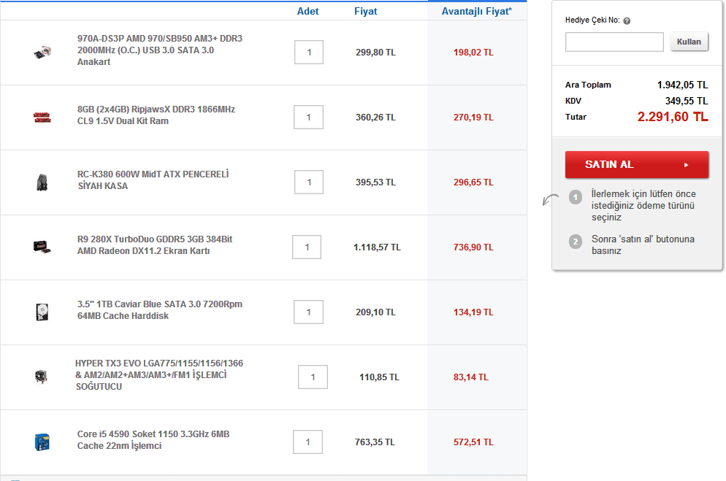726x481 pixels.
Task: Click the Caviar Blue hard disk thumbnail
Action: coord(42,312)
